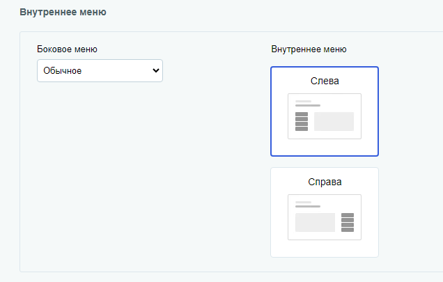
Task: Open the Боковое меню dropdown showing Обычное
Action: tap(100, 70)
